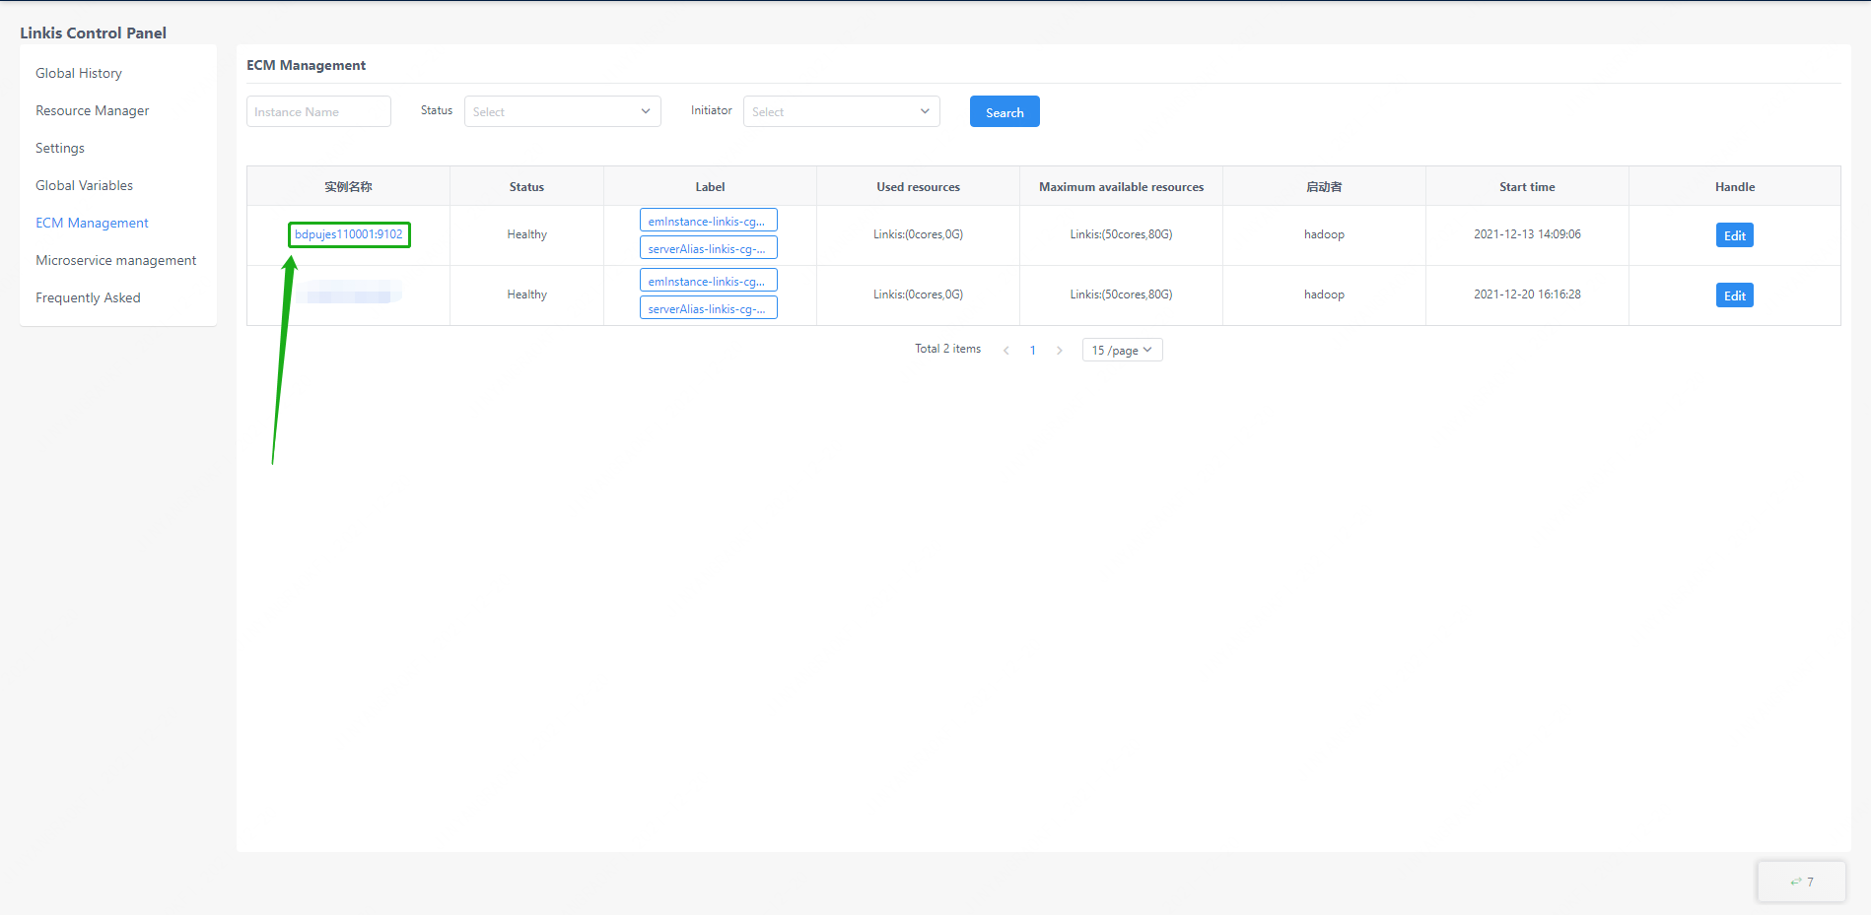
Task: Open Frequently Asked page
Action: point(88,297)
